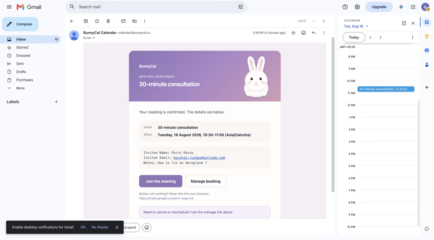
Task: Click the calendar panel vertical scrollbar
Action: pyautogui.click(x=418, y=163)
